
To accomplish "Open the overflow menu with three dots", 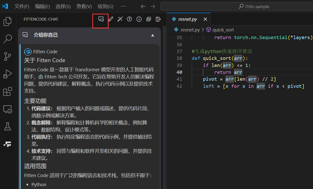I will point(123,6).
